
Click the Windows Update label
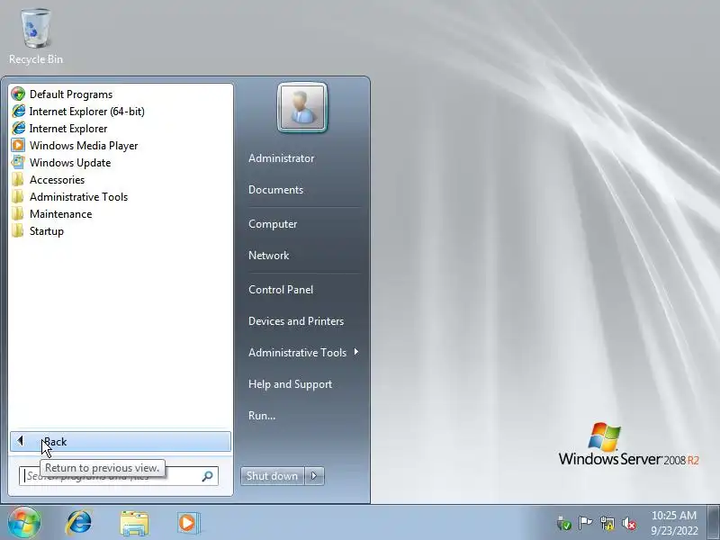(x=70, y=163)
